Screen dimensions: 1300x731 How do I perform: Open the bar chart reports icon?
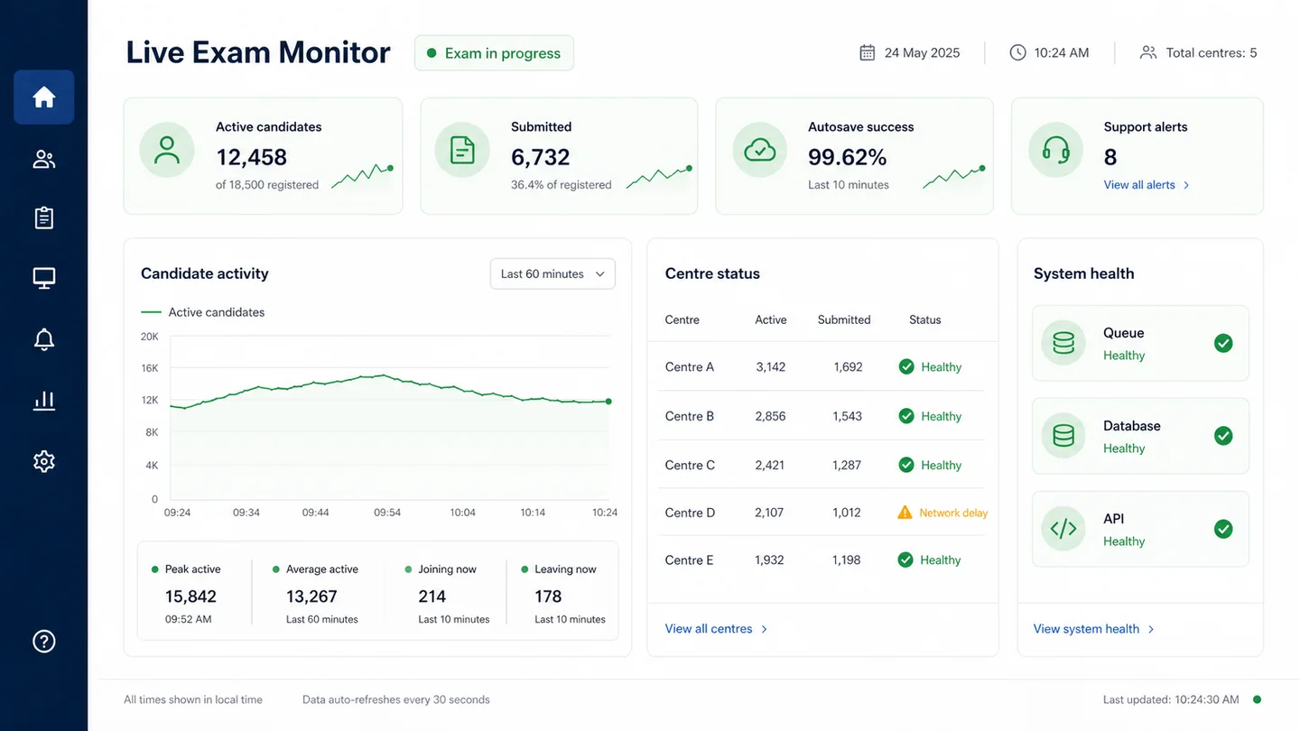[x=44, y=401]
